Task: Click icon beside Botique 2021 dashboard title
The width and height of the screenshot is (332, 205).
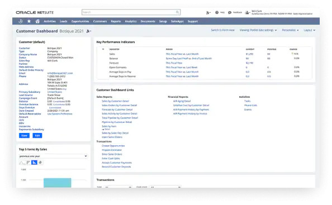Action: [88, 31]
